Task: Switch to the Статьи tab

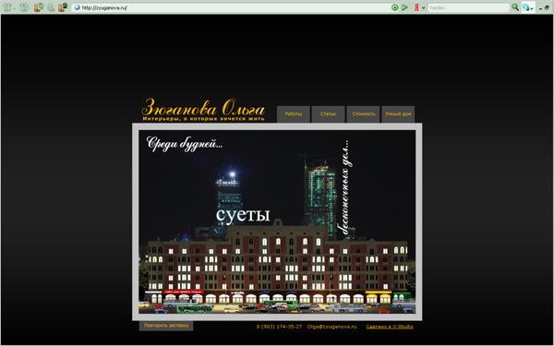Action: coord(328,114)
